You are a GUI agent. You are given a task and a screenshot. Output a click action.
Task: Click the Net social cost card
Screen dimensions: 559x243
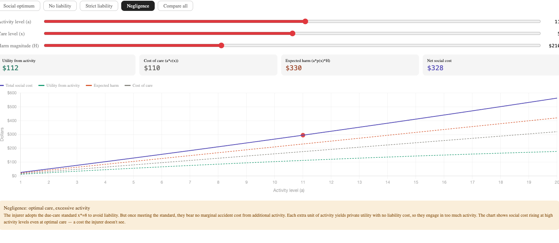490,65
